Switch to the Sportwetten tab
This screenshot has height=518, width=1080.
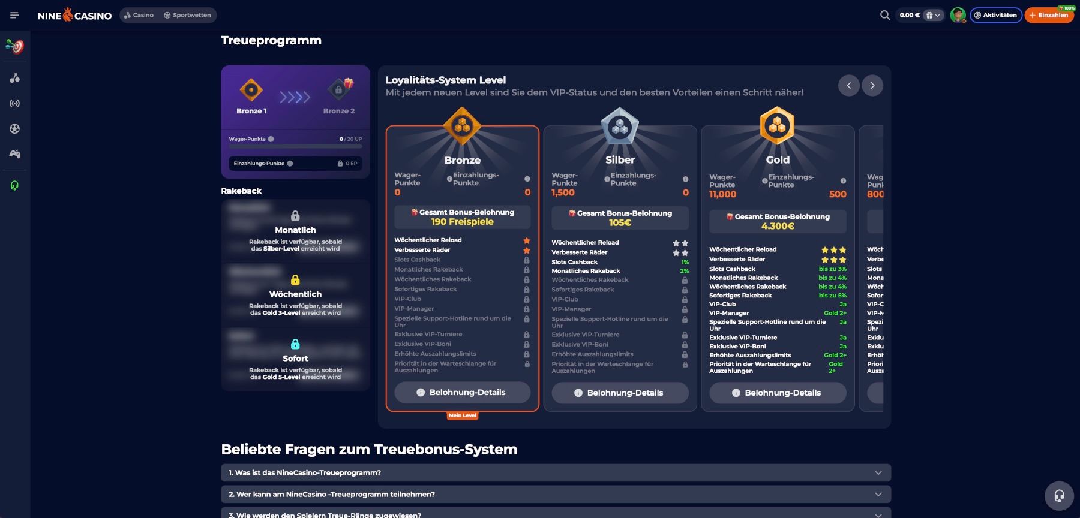coord(187,15)
